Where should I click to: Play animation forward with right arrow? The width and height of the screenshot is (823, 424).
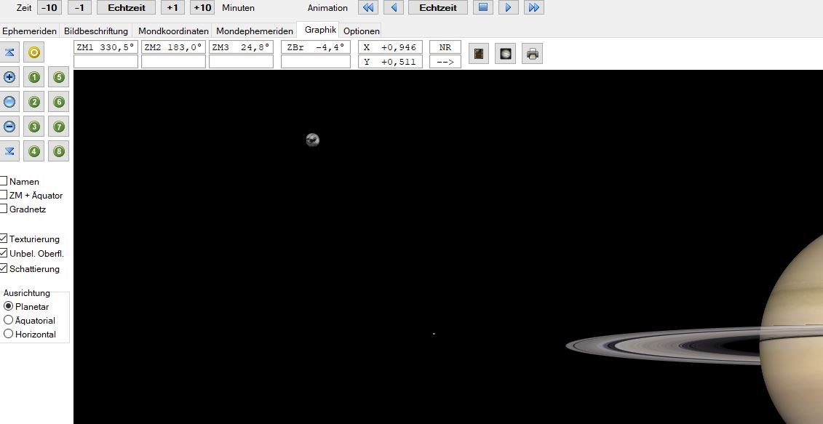pos(508,7)
